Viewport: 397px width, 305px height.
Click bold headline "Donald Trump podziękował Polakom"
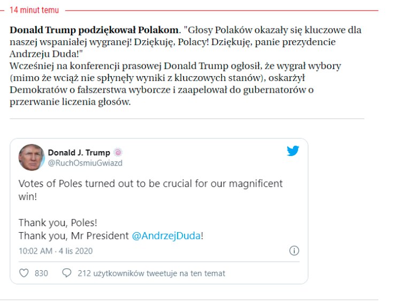94,30
